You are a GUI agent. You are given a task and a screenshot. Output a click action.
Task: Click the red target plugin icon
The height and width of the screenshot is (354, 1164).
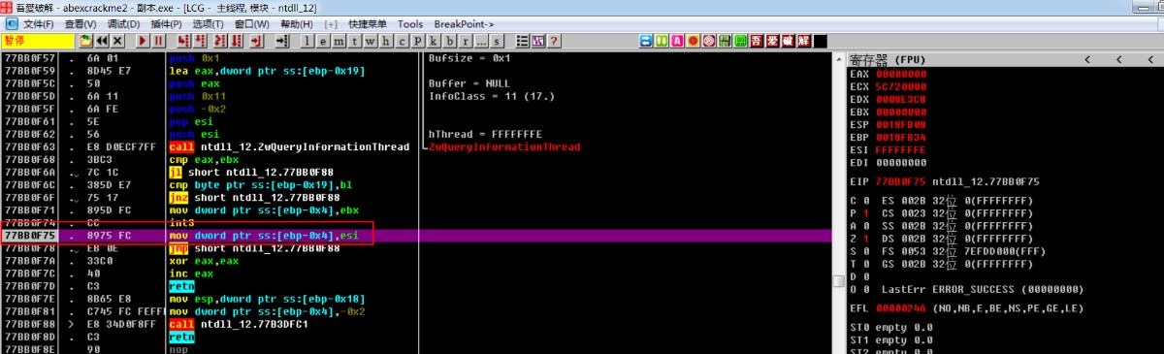(708, 40)
